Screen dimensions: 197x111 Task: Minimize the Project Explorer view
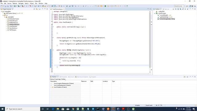45,9
